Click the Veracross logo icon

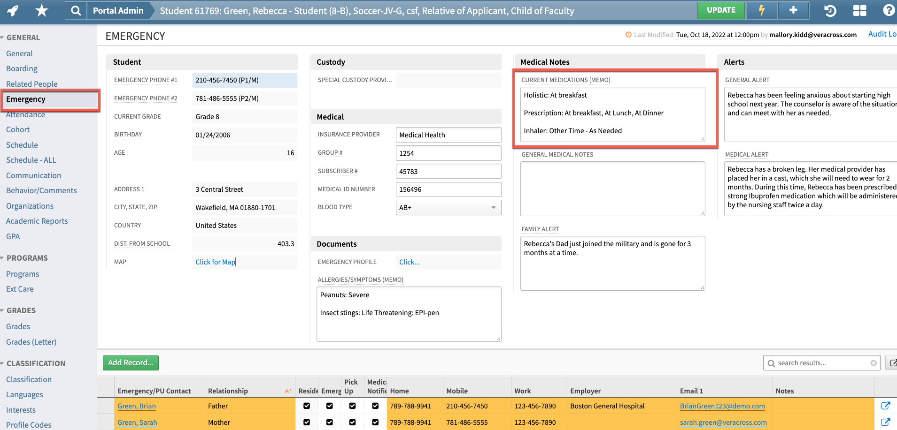click(13, 10)
